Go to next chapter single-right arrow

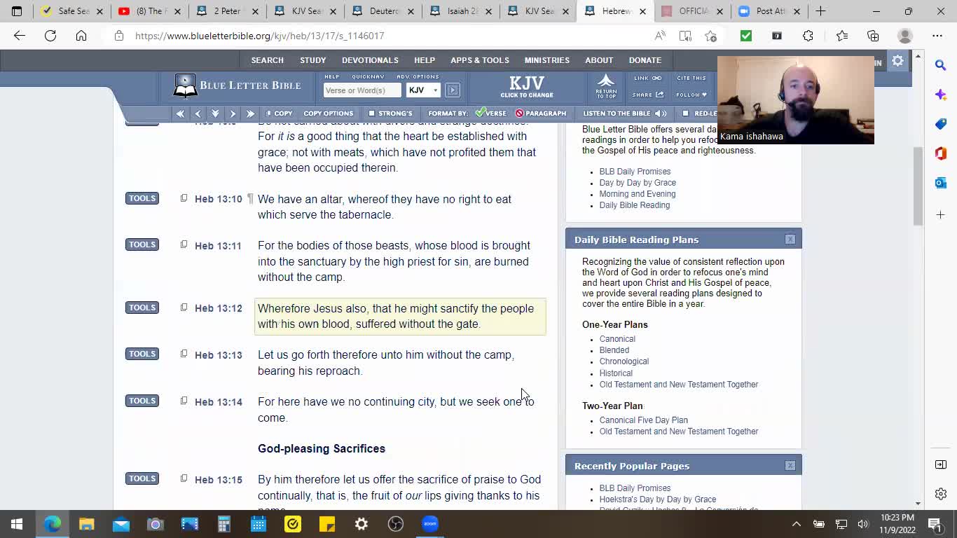(x=233, y=113)
